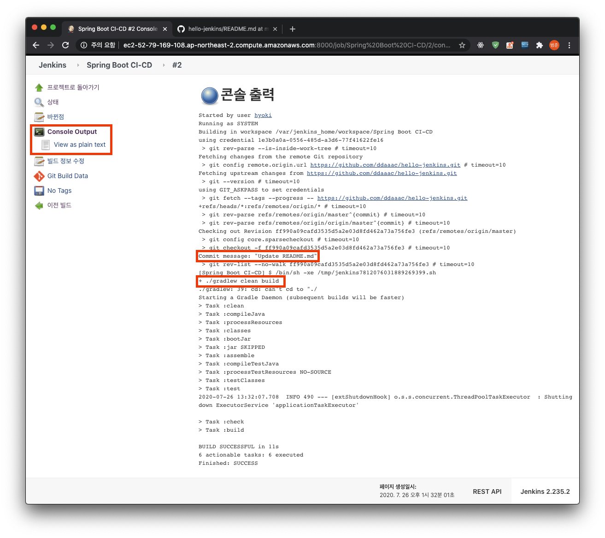Click the git fetch --tags repository link

pos(392,198)
